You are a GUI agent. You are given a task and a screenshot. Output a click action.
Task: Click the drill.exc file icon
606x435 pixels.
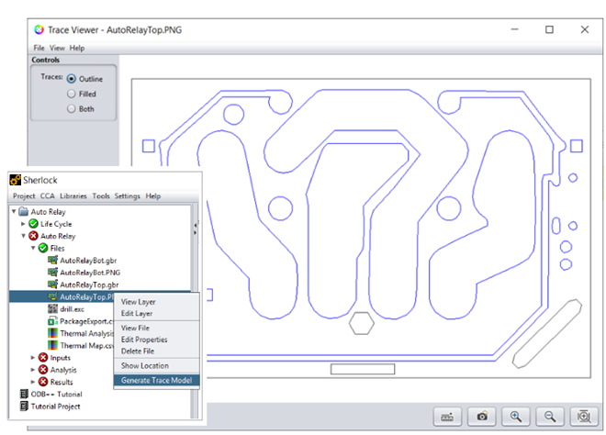click(52, 308)
